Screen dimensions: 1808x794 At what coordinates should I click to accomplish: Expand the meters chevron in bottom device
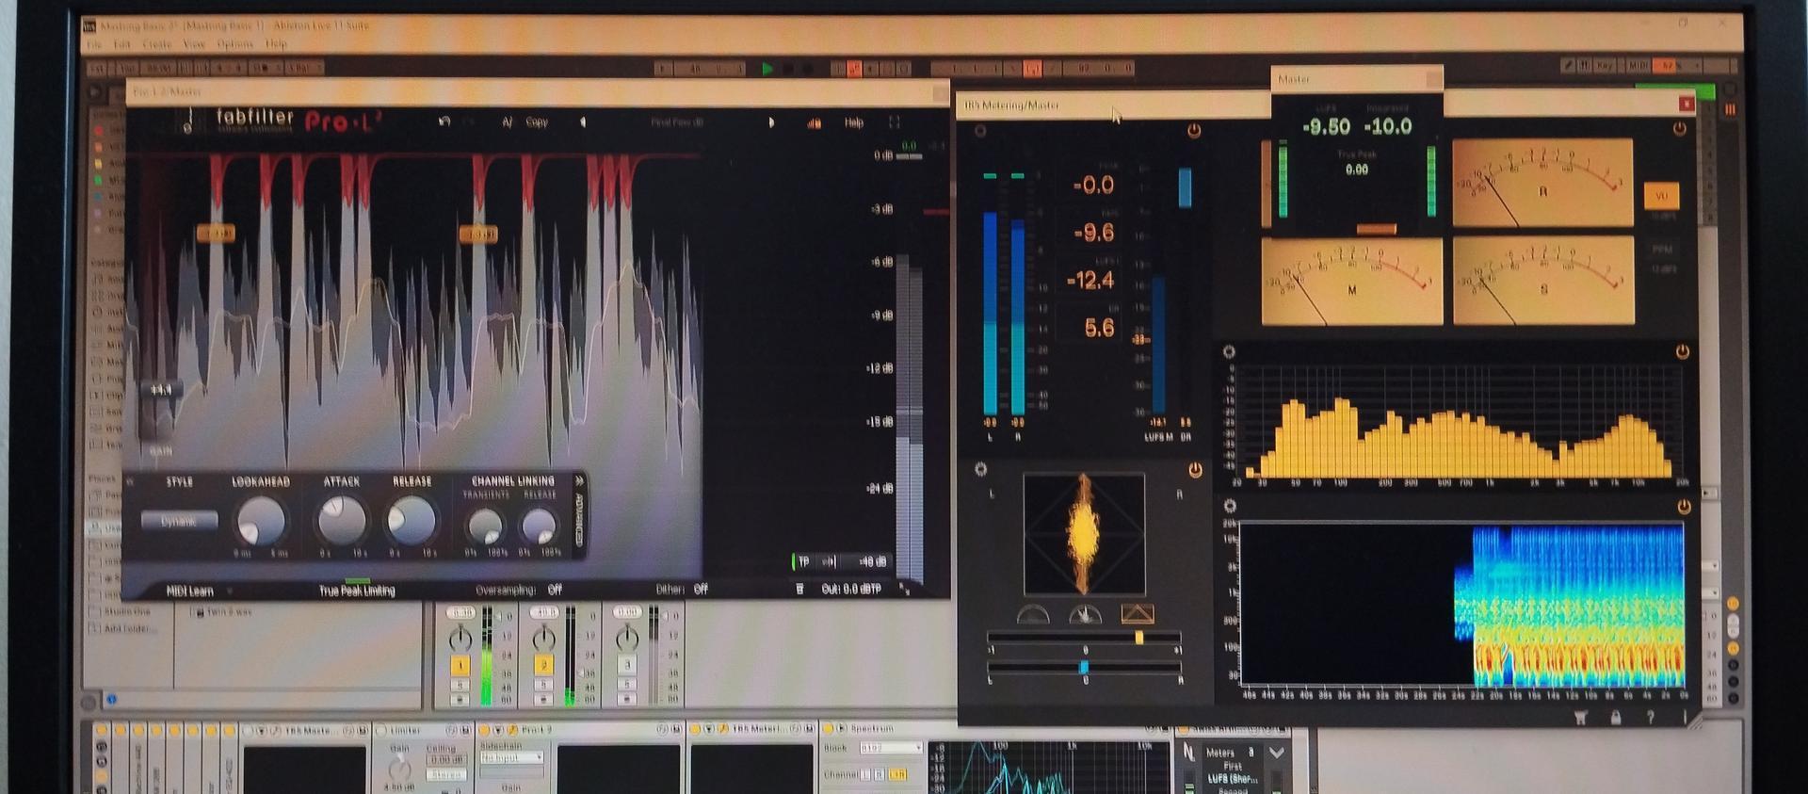point(1276,753)
